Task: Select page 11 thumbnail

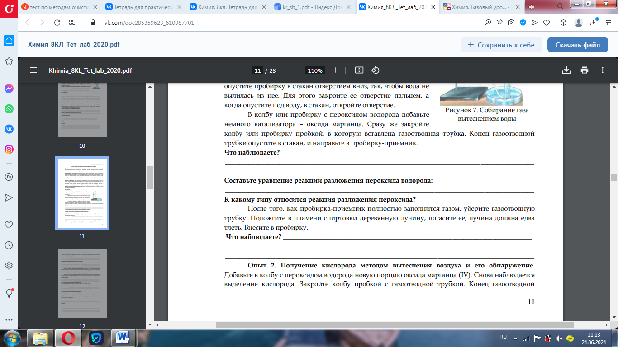Action: point(82,193)
